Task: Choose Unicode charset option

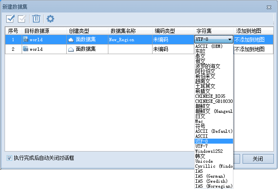Action: 214,161
